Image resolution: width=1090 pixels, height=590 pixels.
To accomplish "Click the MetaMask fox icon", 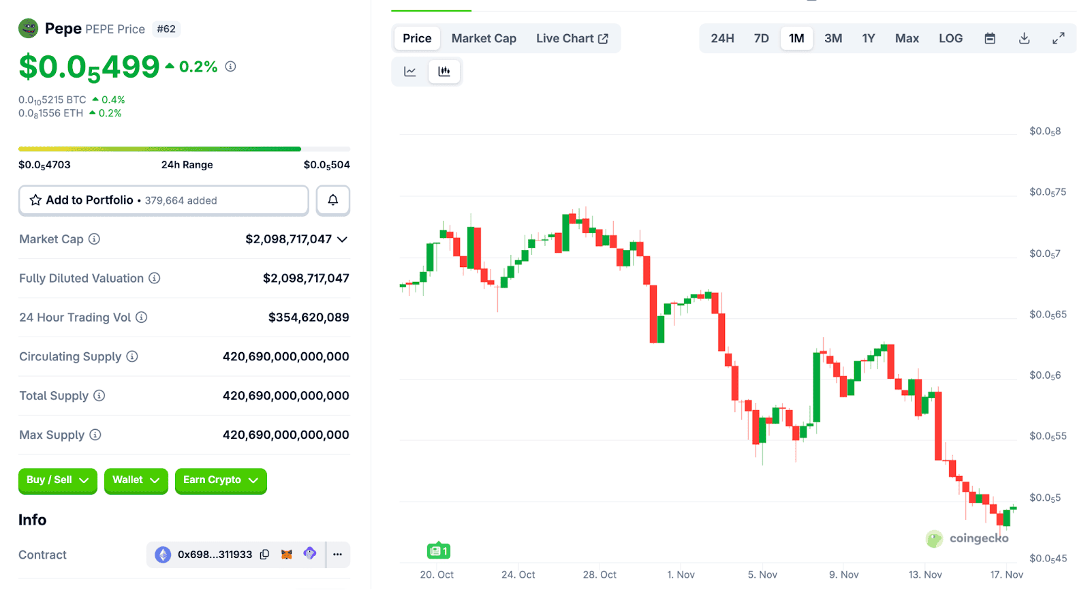I will point(287,555).
